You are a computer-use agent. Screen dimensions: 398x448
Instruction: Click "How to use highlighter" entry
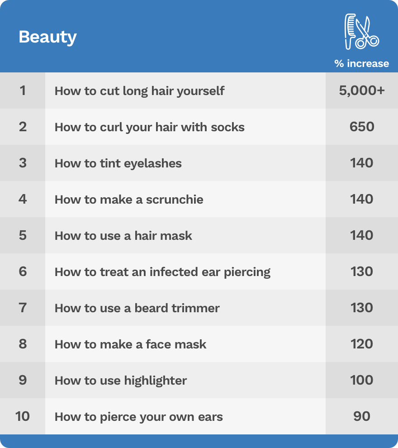(120, 380)
